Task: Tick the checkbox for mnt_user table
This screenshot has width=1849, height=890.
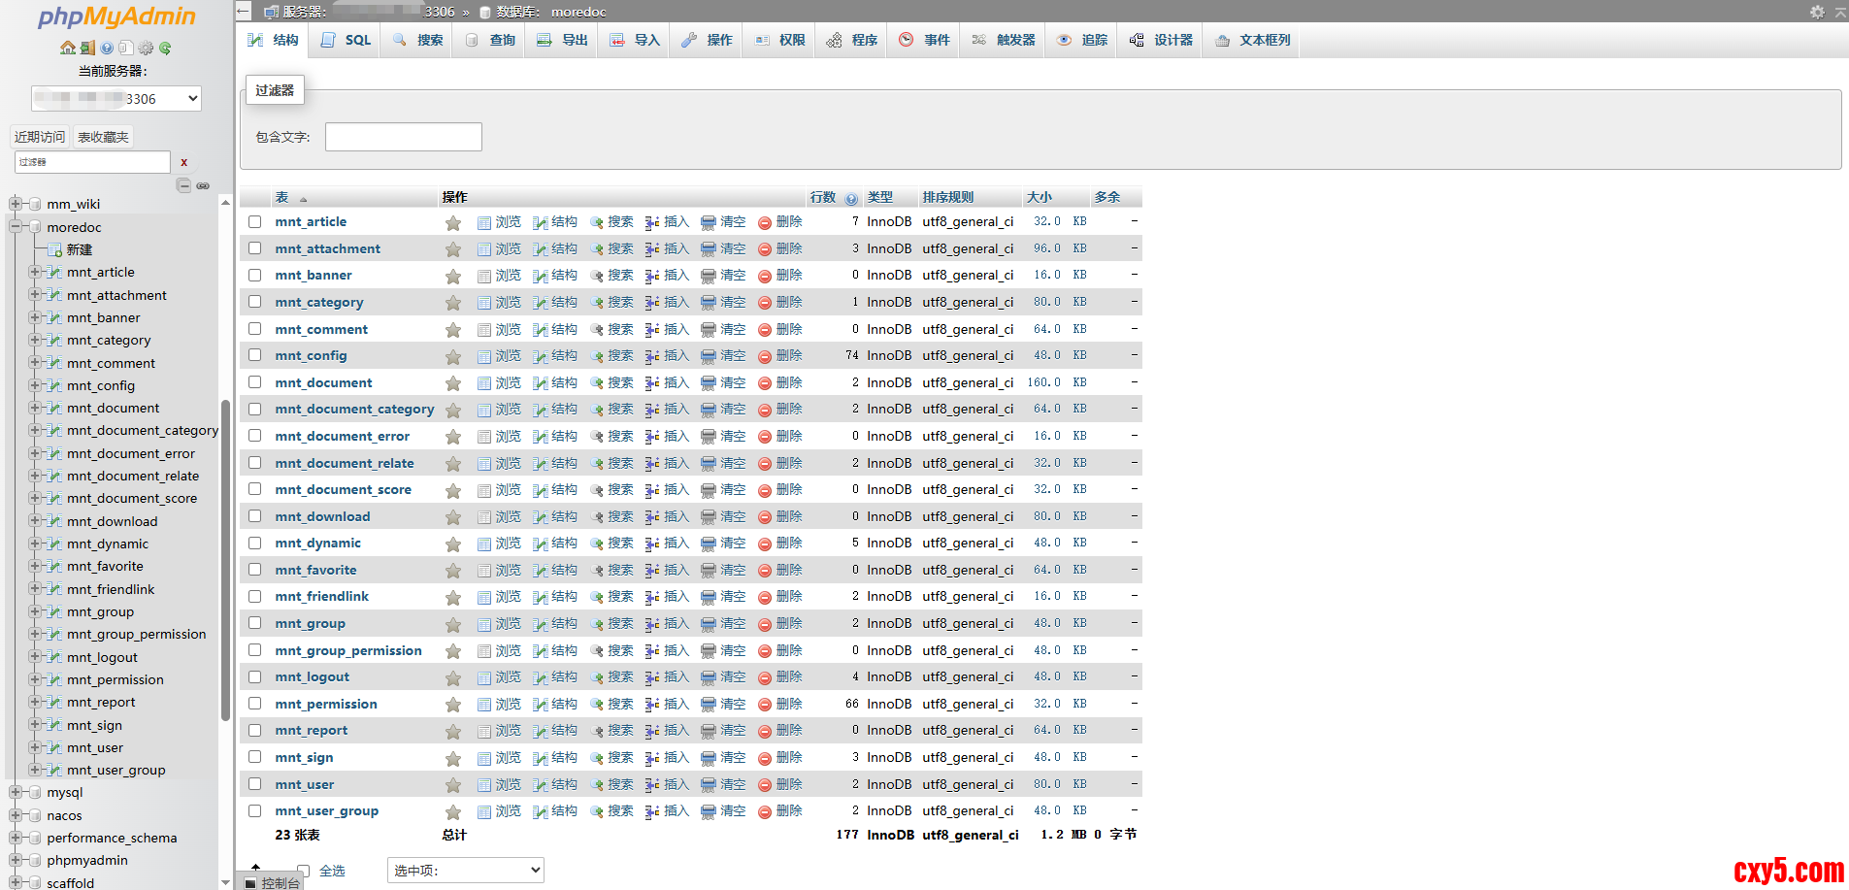Action: [x=255, y=784]
